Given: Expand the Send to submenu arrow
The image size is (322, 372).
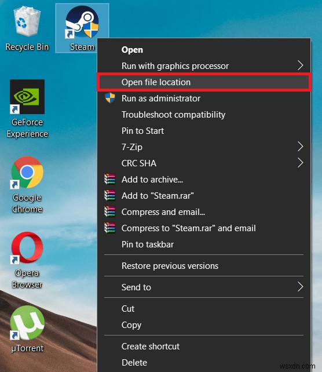Looking at the screenshot, I should [301, 287].
